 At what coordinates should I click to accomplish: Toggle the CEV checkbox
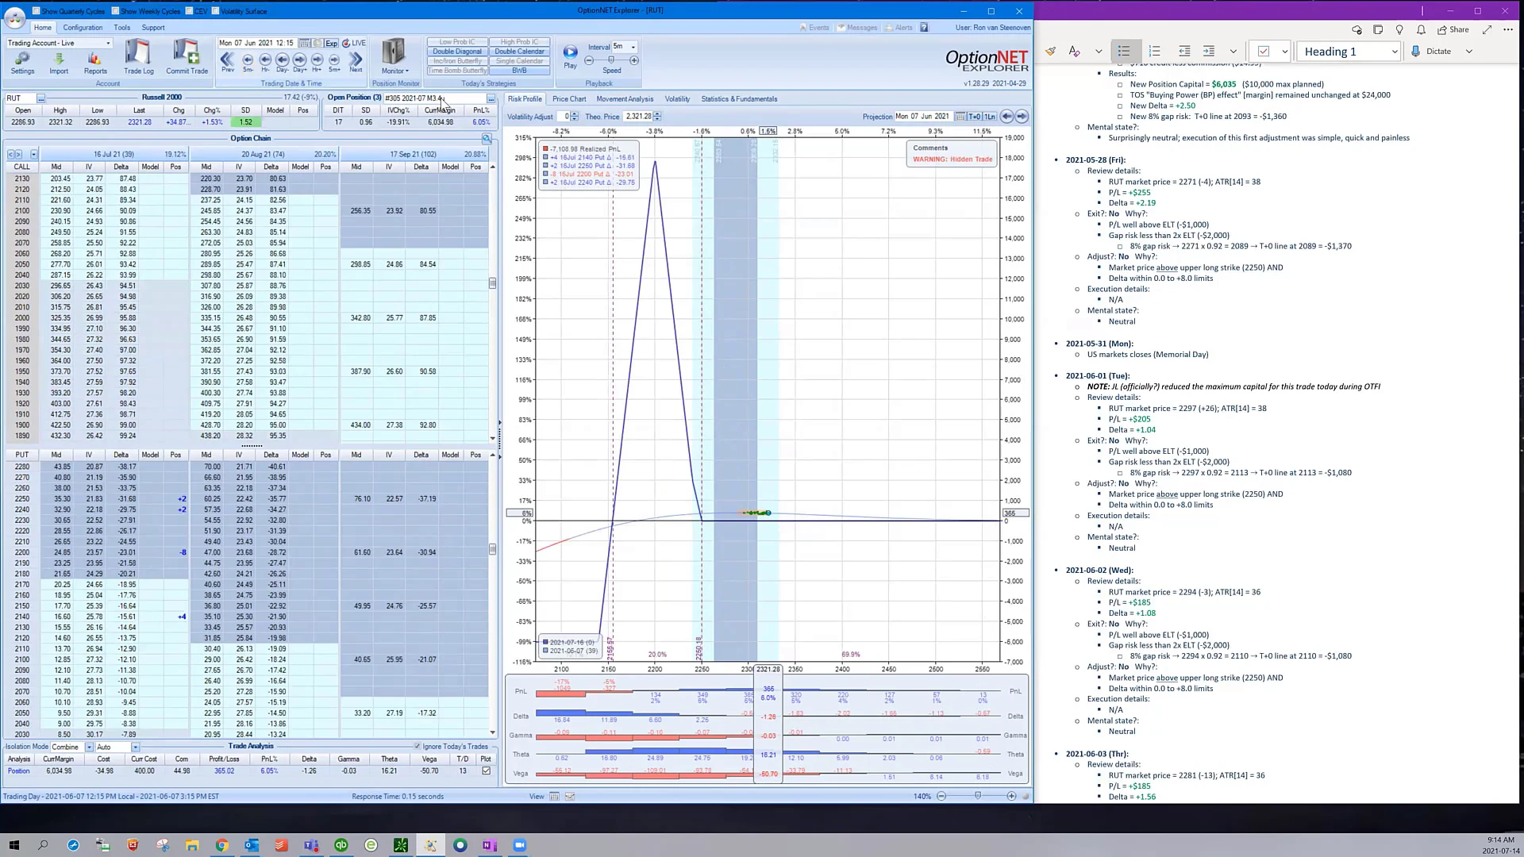pos(189,11)
